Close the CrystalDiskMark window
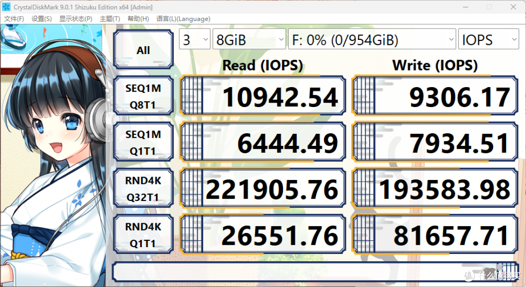The image size is (526, 287). 513,7
